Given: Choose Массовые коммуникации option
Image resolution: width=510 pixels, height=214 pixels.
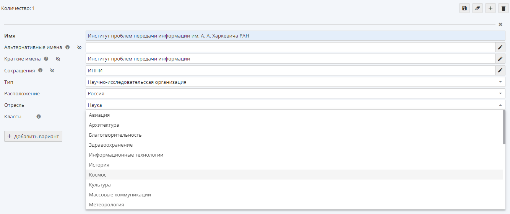Looking at the screenshot, I should click(x=294, y=194).
